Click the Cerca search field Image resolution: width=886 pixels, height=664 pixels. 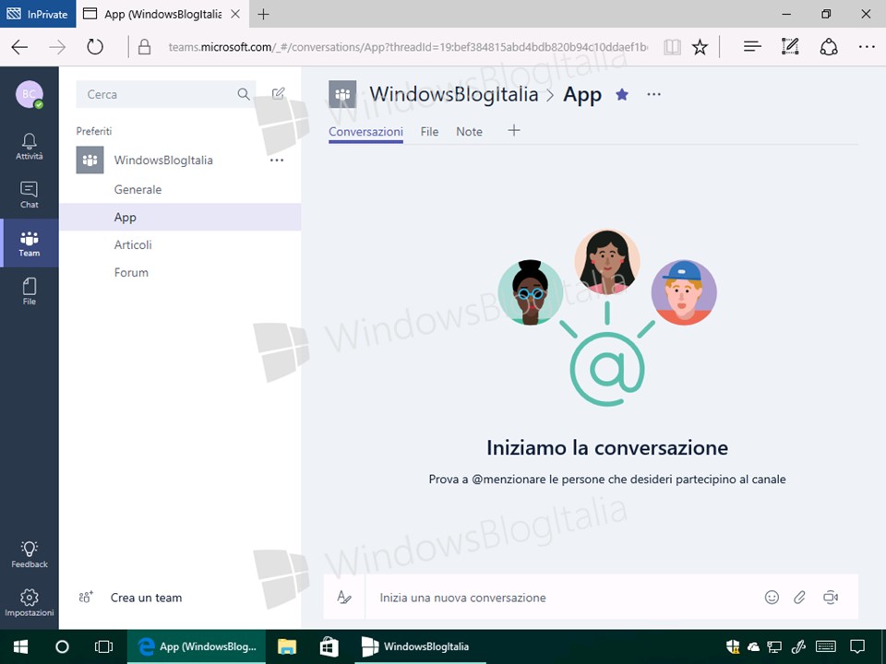(x=165, y=94)
